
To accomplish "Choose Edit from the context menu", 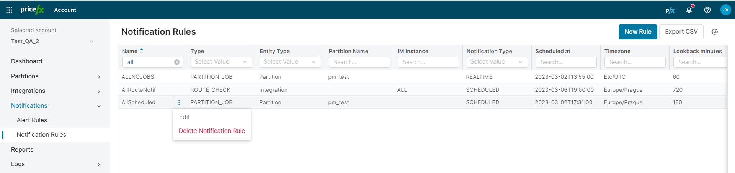I will tap(185, 117).
